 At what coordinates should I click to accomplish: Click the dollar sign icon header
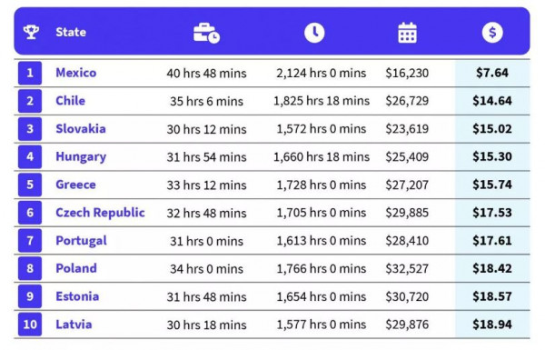click(492, 33)
